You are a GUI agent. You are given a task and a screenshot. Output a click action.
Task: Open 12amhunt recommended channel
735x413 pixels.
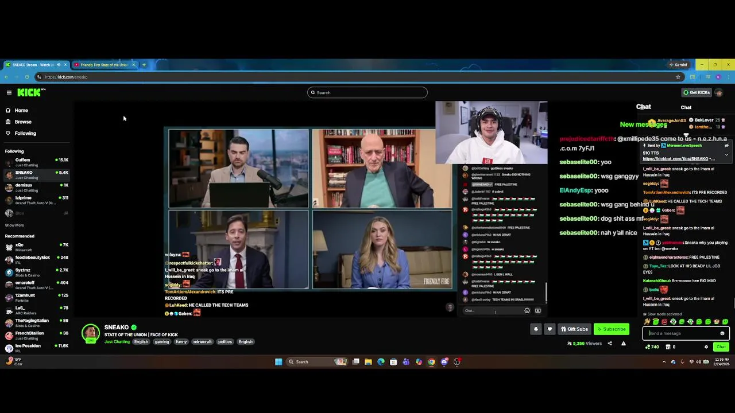tap(37, 298)
